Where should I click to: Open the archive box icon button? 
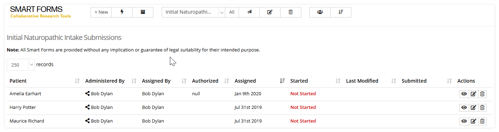(143, 12)
